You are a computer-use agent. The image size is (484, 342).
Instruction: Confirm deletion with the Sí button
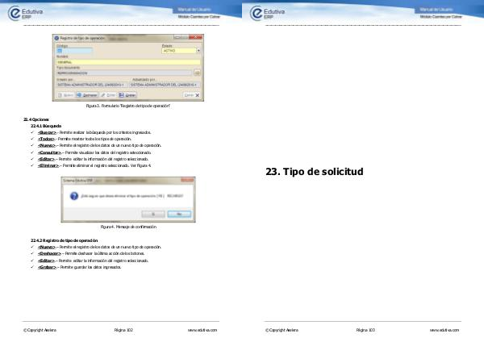pyautogui.click(x=152, y=213)
